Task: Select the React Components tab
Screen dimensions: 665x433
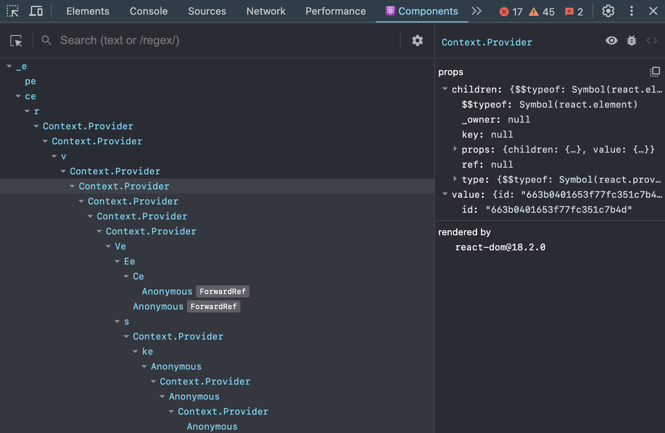Action: coord(422,11)
